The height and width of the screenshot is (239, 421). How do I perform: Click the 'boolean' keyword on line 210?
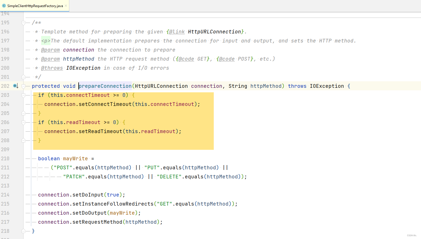click(x=49, y=159)
